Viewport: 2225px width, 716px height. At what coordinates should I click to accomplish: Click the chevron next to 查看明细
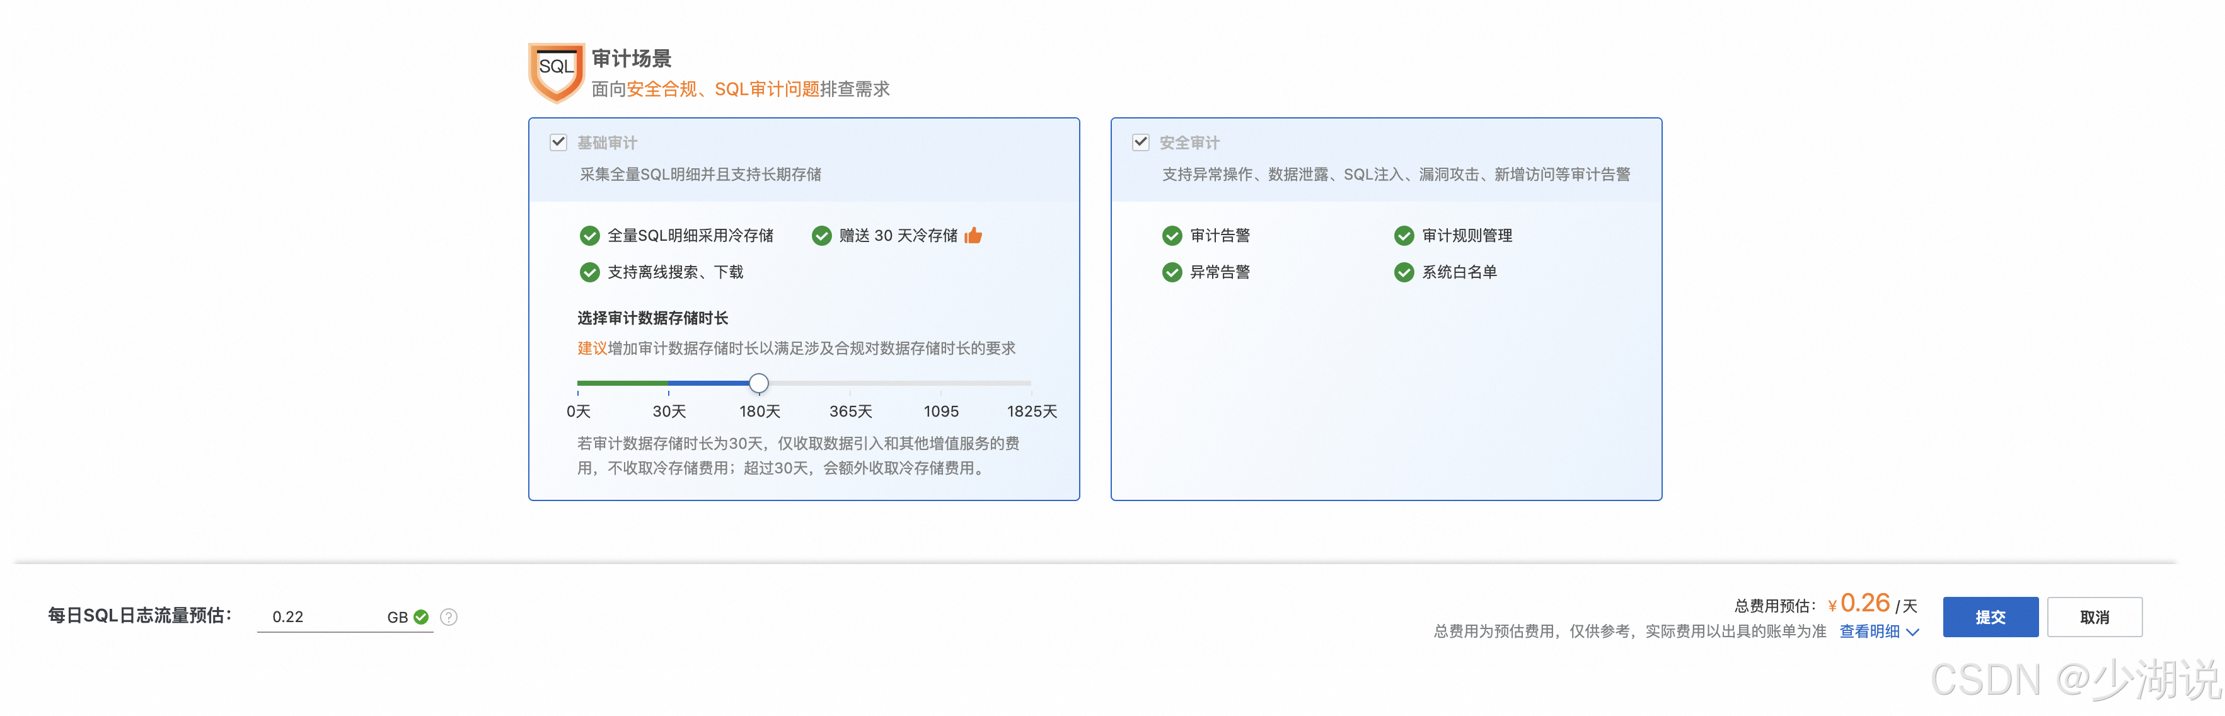(1913, 632)
